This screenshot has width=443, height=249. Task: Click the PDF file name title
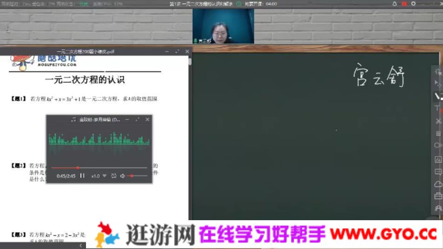pyautogui.click(x=86, y=52)
